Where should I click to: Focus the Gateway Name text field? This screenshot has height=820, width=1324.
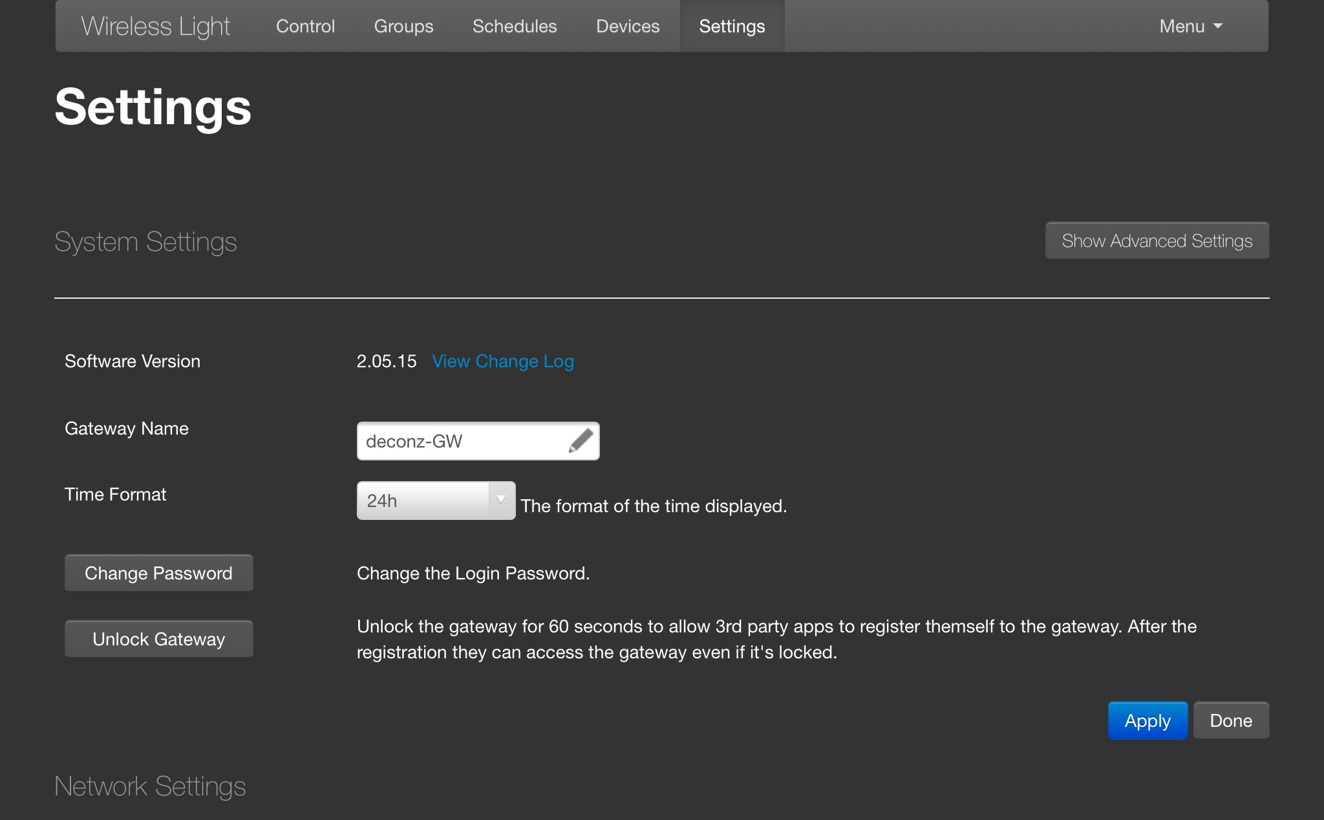[x=459, y=441]
